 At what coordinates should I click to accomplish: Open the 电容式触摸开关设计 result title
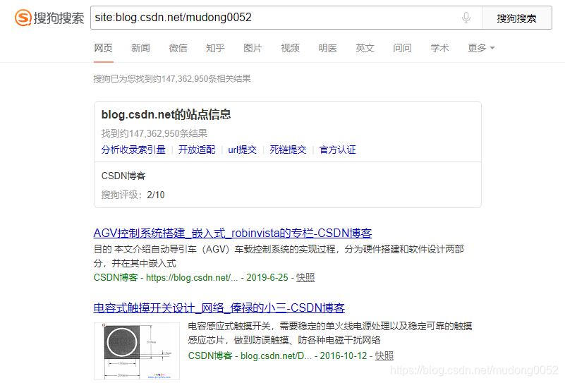pyautogui.click(x=219, y=308)
